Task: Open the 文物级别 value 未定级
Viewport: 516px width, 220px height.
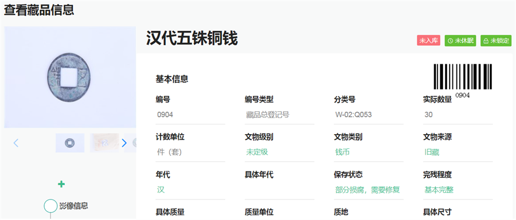Action: click(x=257, y=152)
